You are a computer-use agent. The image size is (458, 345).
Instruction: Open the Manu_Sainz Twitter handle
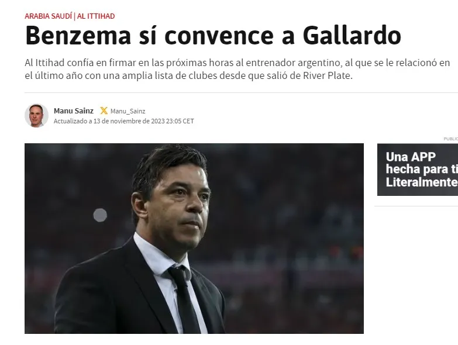(128, 111)
